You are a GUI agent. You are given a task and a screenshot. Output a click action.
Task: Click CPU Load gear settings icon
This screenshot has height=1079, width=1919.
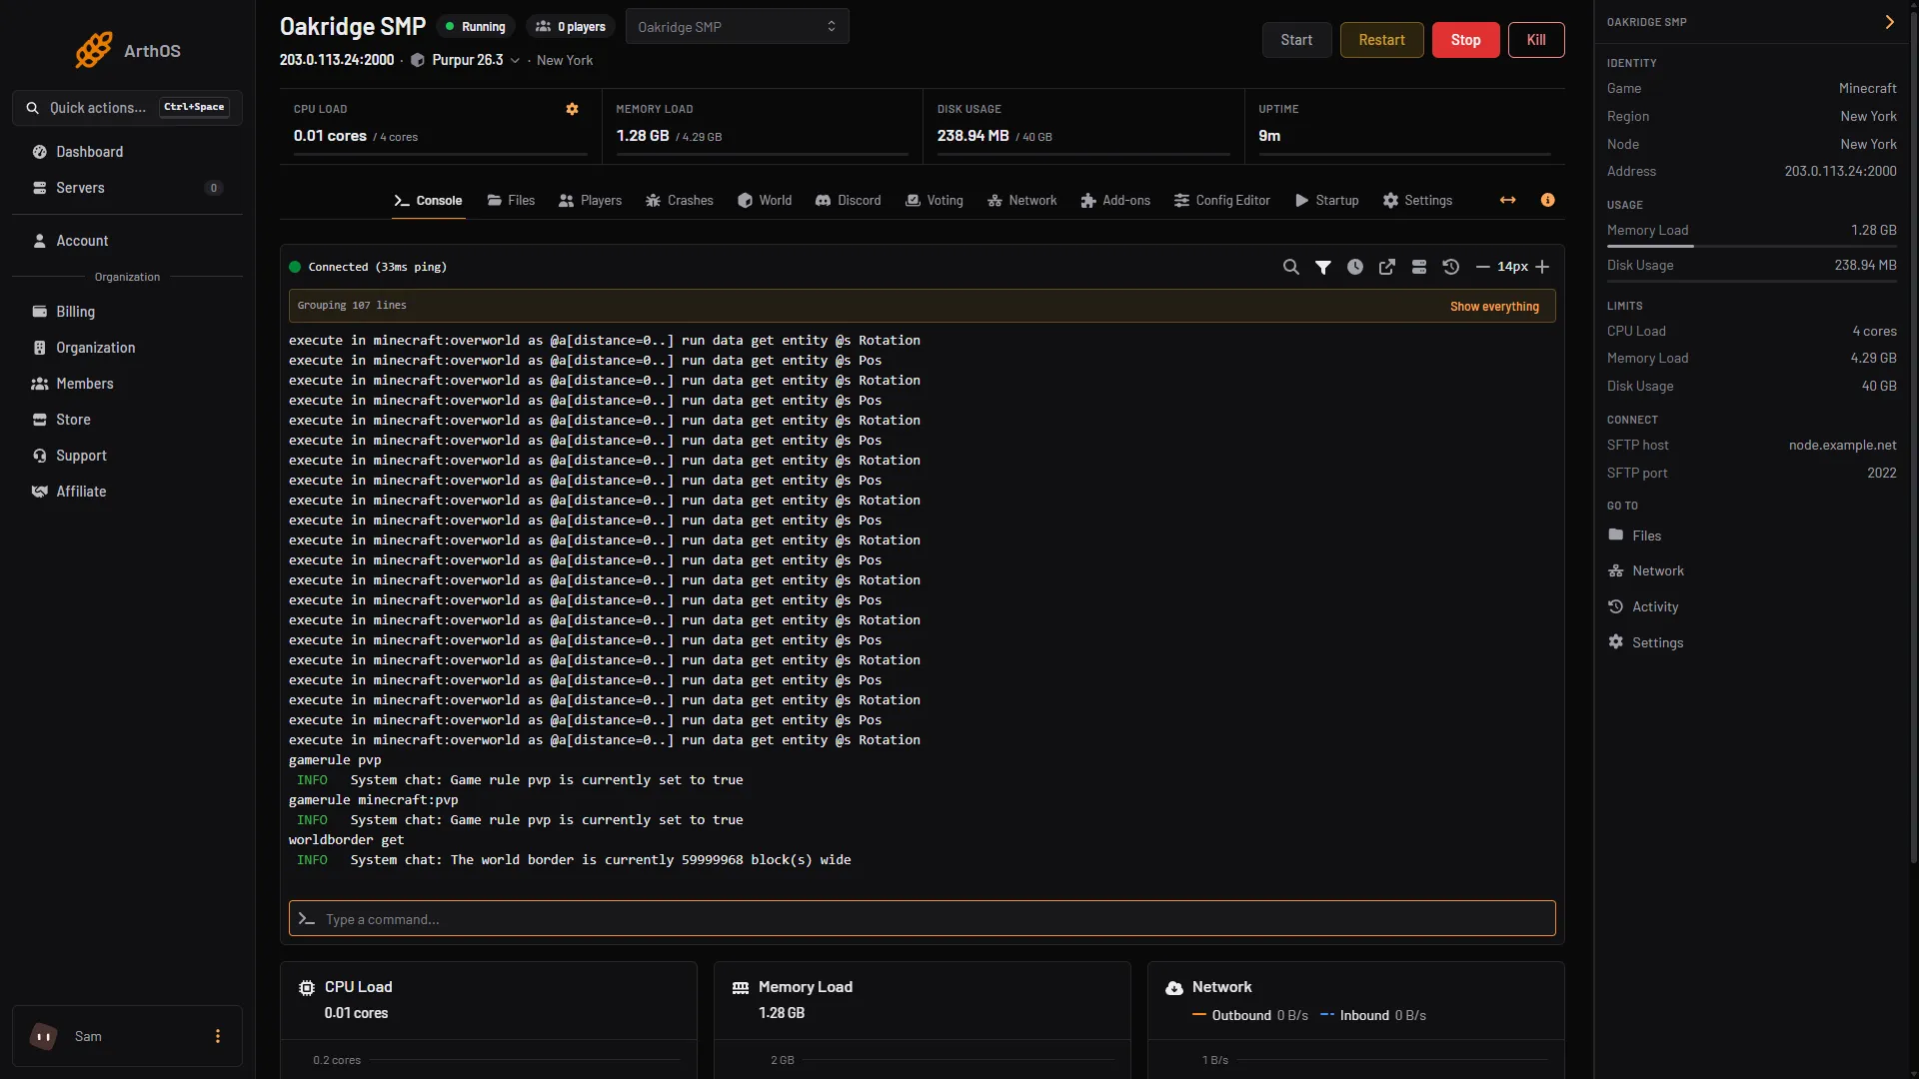[x=573, y=109]
